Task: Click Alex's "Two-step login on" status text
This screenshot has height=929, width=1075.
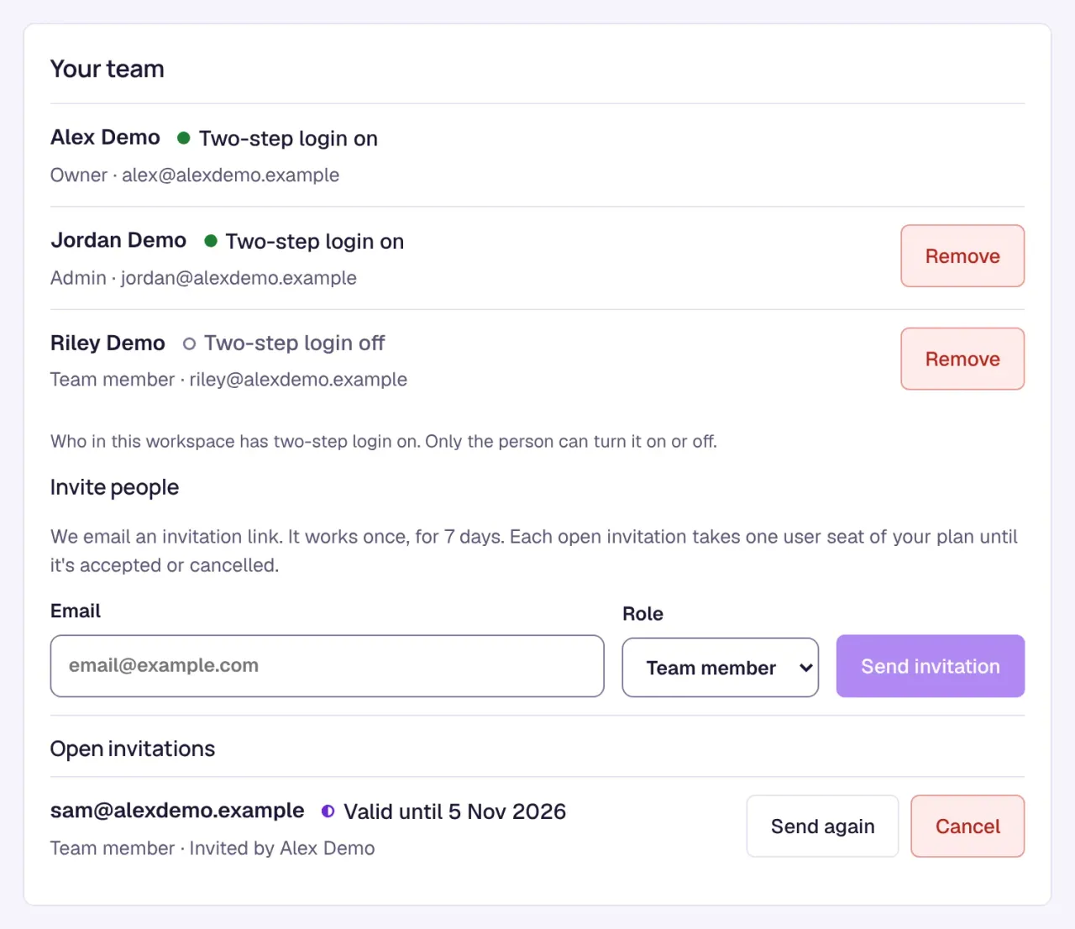Action: [x=288, y=138]
